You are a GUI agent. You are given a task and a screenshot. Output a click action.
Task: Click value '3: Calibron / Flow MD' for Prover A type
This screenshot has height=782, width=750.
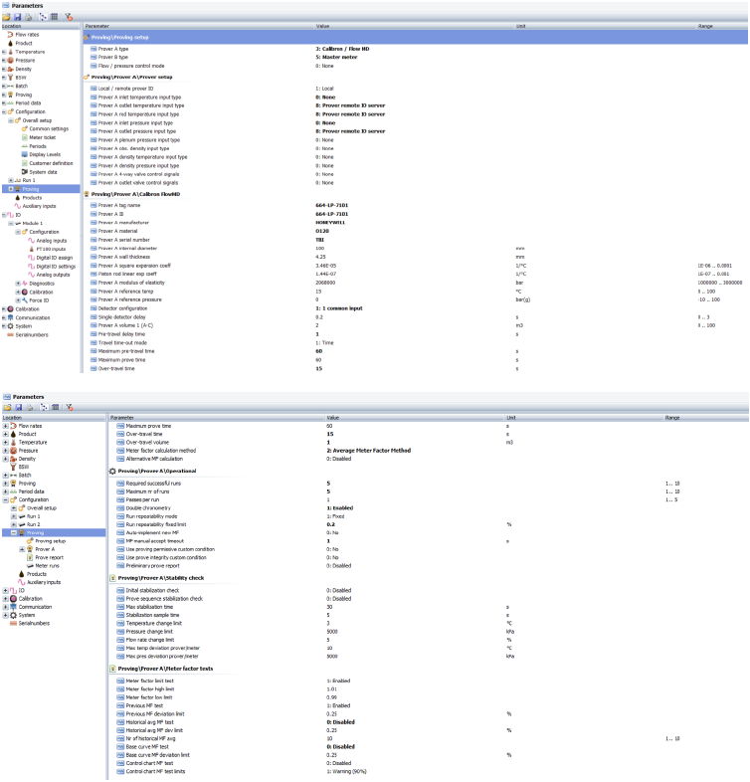tap(342, 49)
